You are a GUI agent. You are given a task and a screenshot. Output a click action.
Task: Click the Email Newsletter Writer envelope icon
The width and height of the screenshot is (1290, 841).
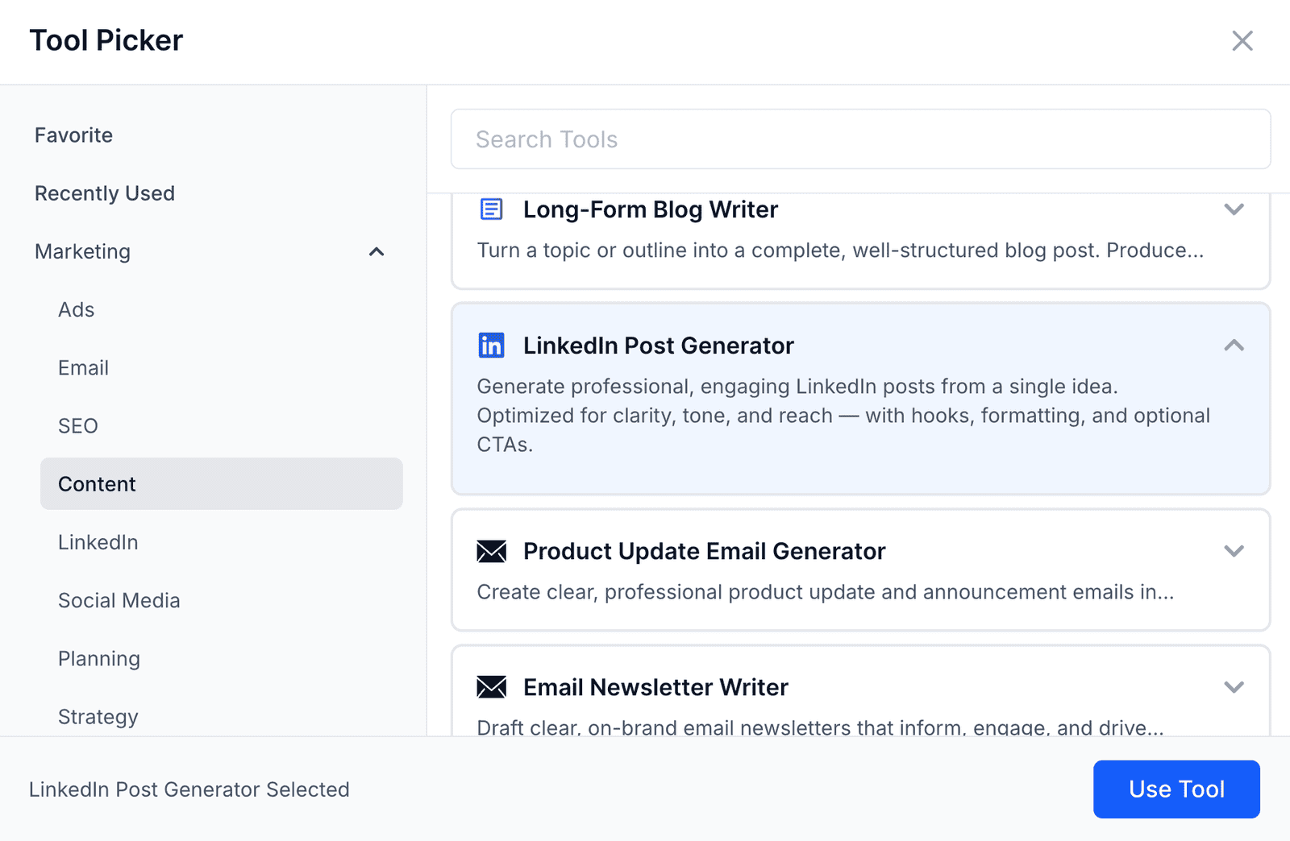[491, 687]
